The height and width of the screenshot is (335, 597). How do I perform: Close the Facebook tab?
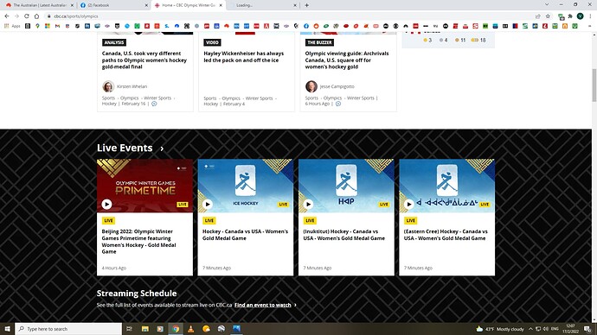pyautogui.click(x=146, y=5)
